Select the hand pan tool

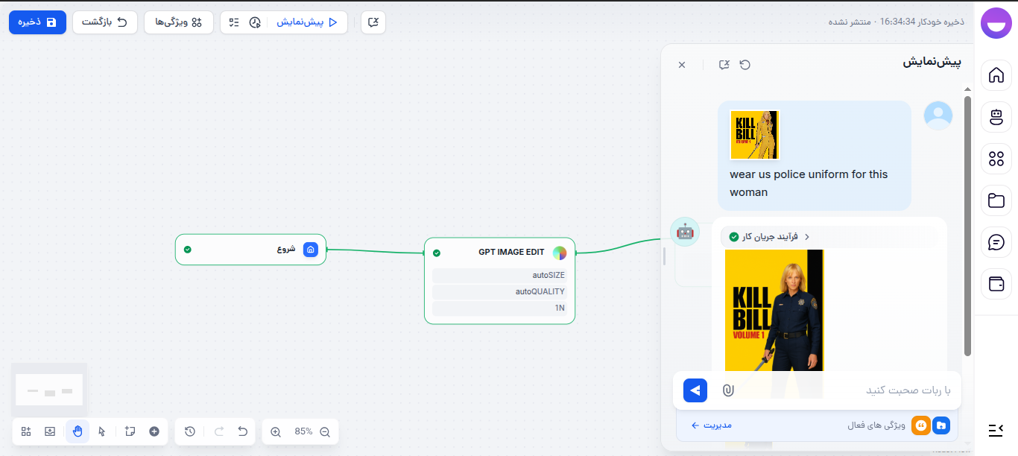click(x=78, y=431)
